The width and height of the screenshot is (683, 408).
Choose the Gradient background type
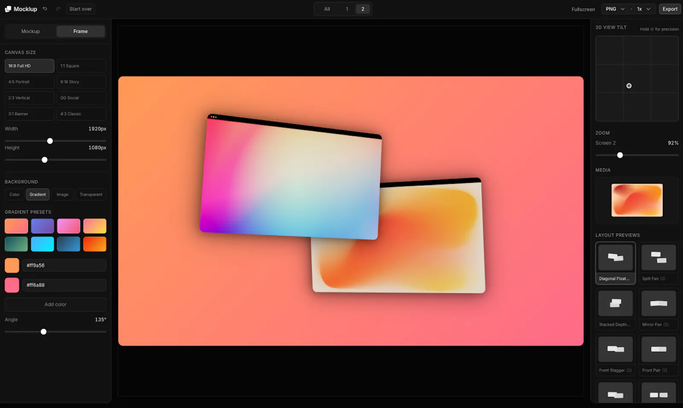[38, 194]
